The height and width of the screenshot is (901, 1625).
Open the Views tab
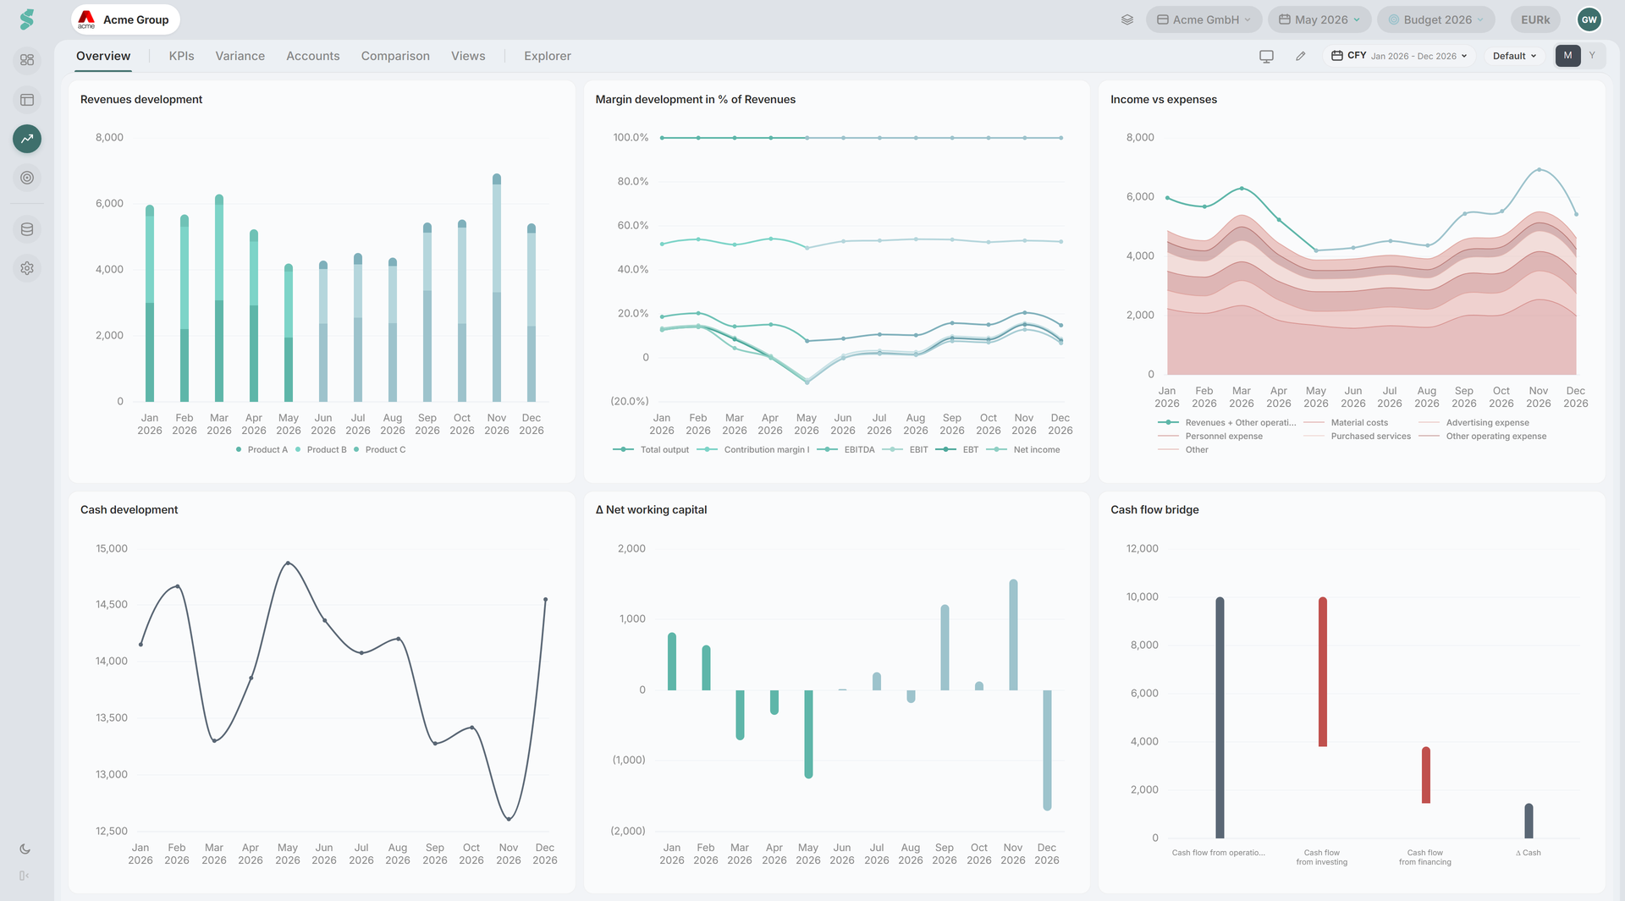(x=468, y=56)
